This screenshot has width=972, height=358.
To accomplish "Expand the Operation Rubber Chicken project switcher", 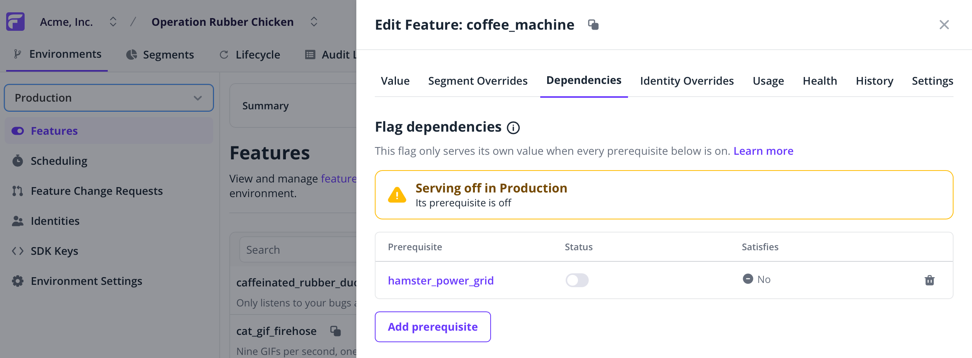I will point(314,22).
